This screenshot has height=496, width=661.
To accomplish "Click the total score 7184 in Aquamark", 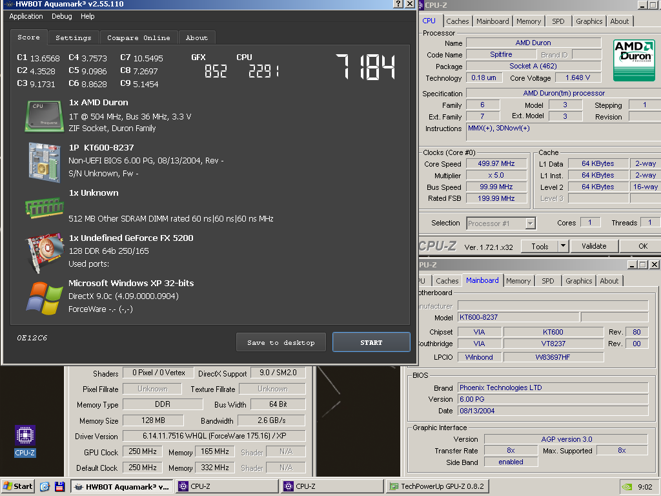I will pos(365,67).
